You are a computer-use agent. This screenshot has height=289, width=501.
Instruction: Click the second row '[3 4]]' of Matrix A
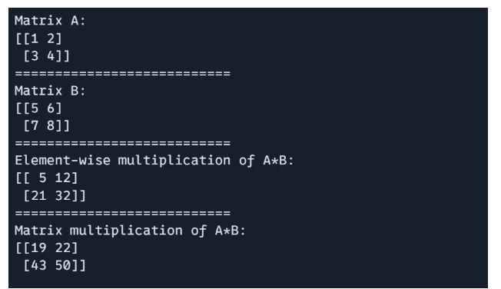point(46,56)
